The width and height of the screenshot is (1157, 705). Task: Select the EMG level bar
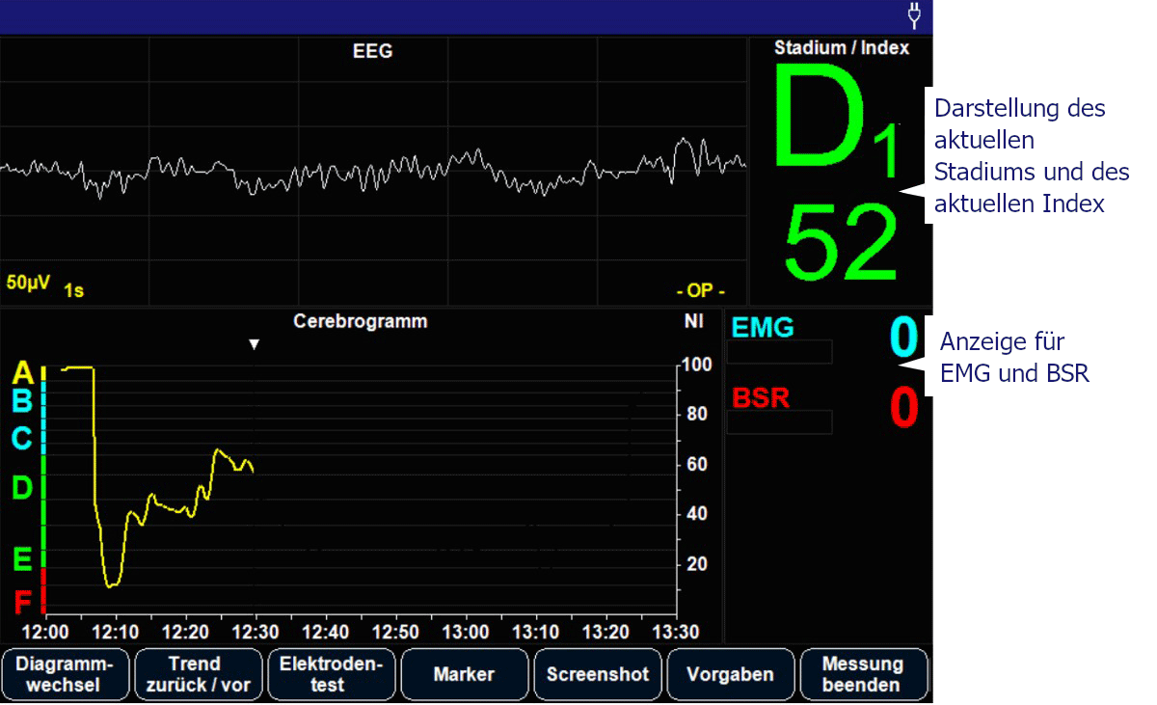778,352
